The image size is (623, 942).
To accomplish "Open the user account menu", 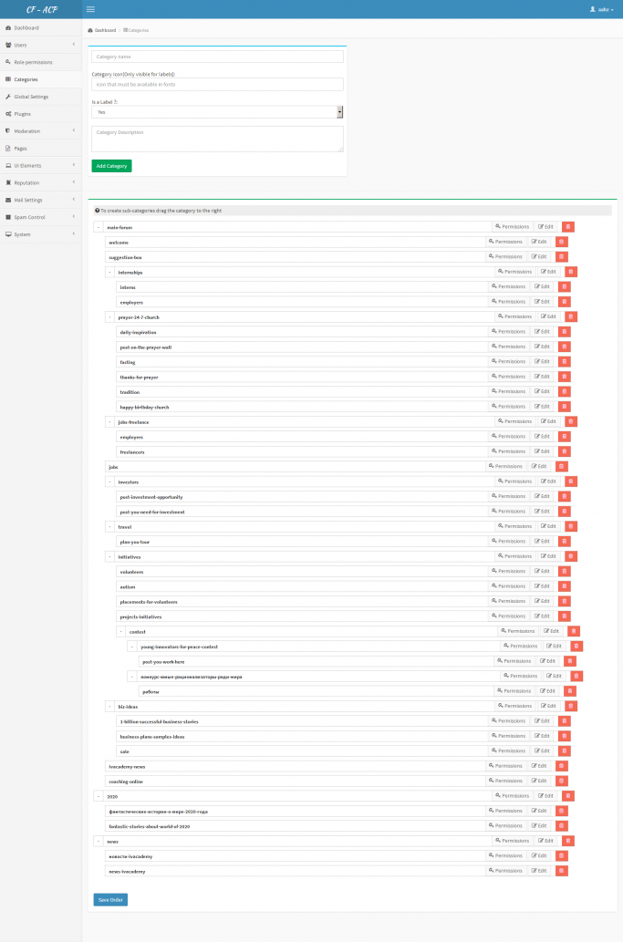I will click(601, 10).
